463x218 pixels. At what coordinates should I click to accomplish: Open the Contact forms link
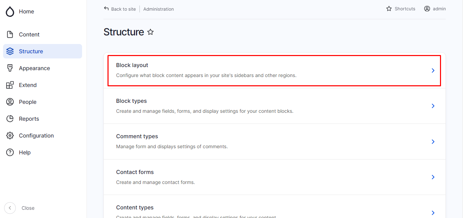tap(135, 172)
